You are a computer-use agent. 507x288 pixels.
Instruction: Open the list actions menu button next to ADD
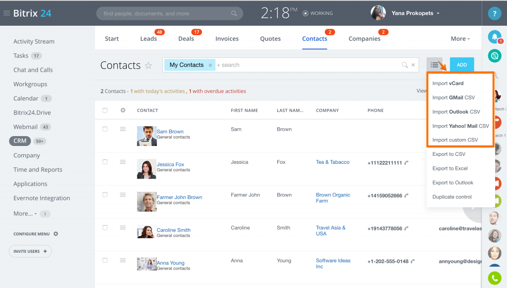[434, 65]
